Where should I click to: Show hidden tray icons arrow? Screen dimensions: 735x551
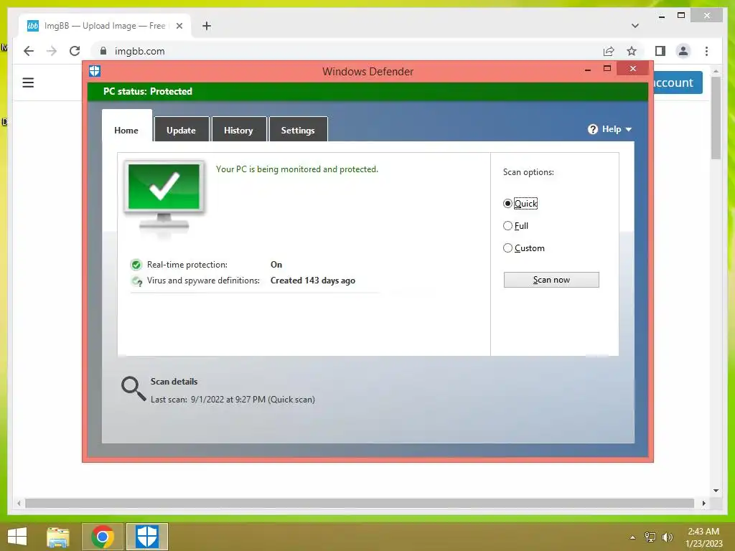click(x=633, y=537)
